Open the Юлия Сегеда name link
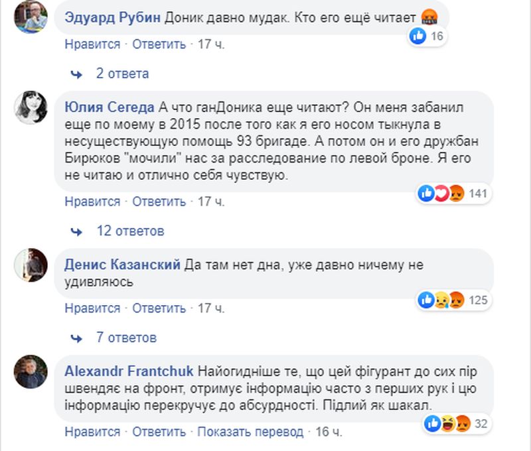531x451 pixels. (x=111, y=107)
